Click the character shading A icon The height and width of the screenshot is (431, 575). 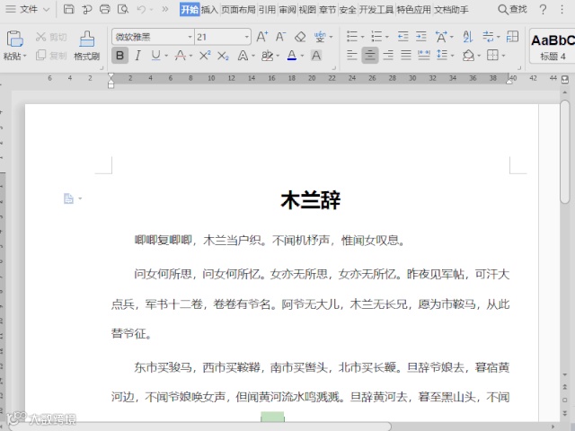[315, 56]
